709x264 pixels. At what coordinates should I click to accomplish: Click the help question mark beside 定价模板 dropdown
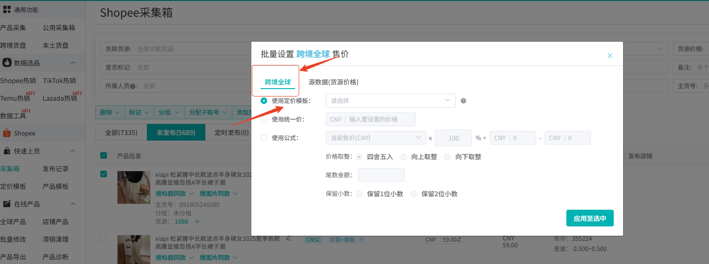[463, 101]
